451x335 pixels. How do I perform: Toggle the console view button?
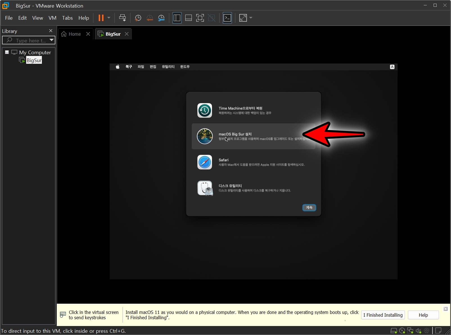pyautogui.click(x=227, y=18)
